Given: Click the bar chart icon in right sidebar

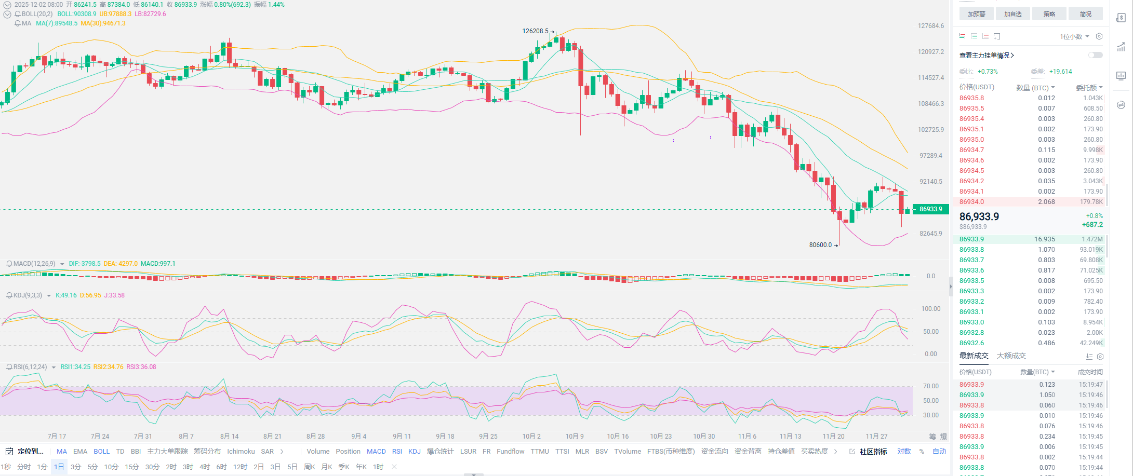Looking at the screenshot, I should coord(1121,76).
